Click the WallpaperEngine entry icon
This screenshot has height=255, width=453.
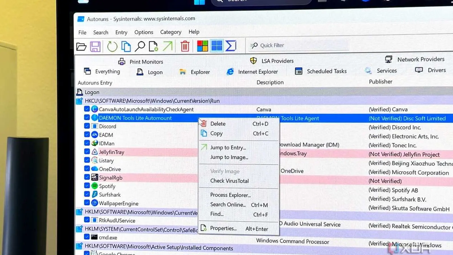point(95,203)
